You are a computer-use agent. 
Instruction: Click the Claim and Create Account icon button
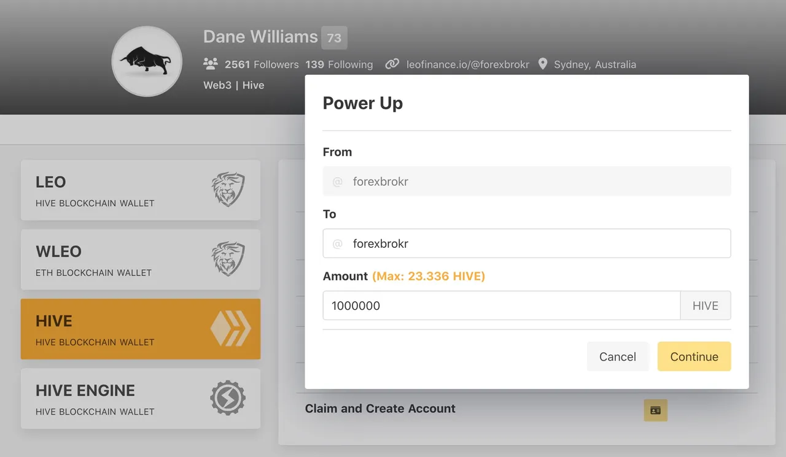655,410
